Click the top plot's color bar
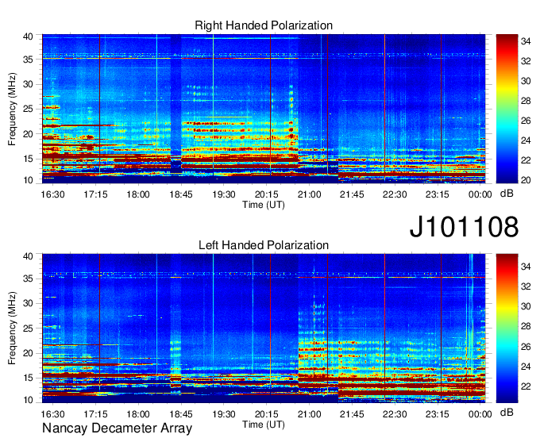This screenshot has width=540, height=438. click(x=507, y=109)
